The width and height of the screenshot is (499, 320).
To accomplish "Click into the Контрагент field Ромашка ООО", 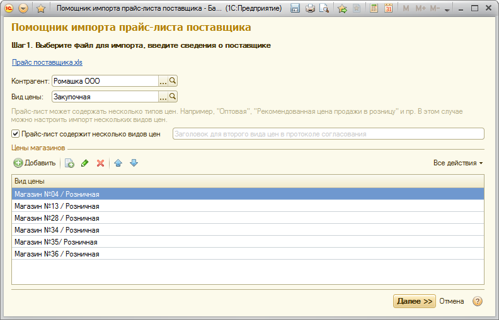I will (x=105, y=81).
